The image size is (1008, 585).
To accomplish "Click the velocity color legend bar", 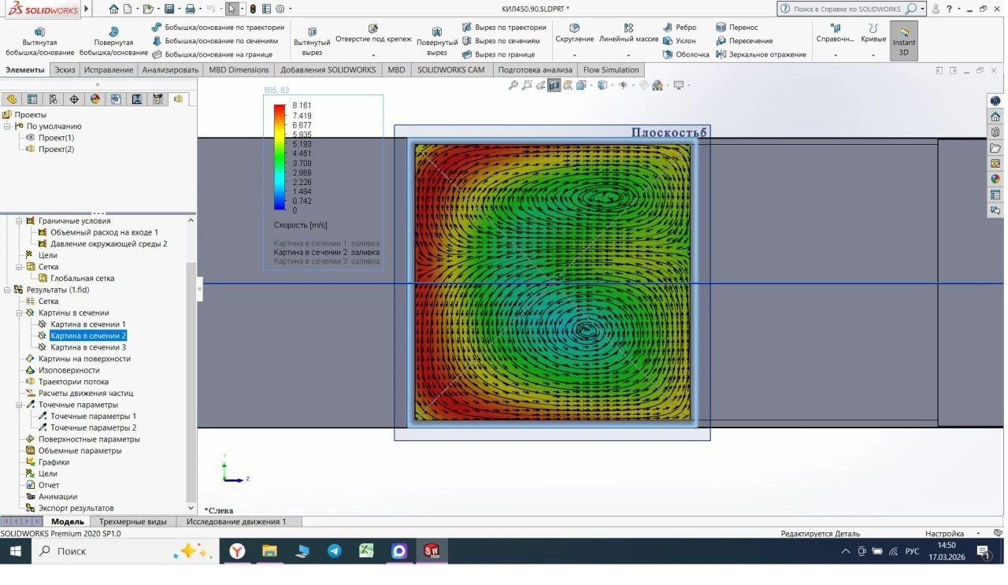I will tap(279, 157).
